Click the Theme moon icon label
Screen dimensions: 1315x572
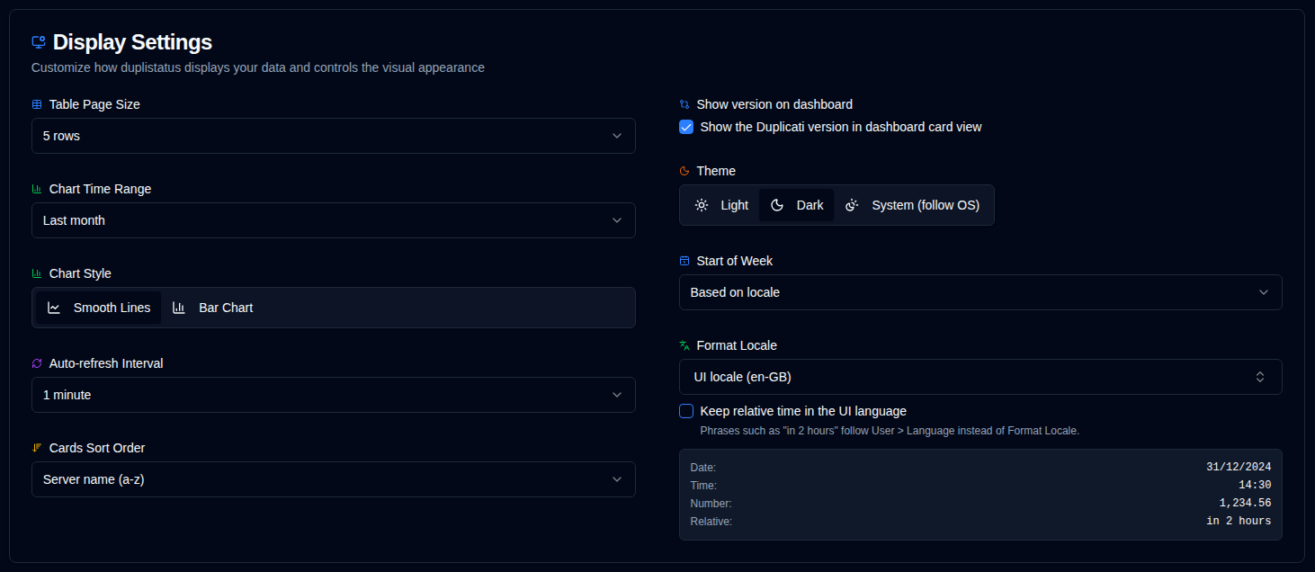click(x=684, y=171)
